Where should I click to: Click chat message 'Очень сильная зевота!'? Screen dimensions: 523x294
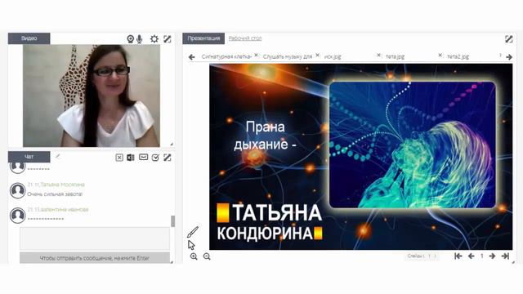pos(55,194)
